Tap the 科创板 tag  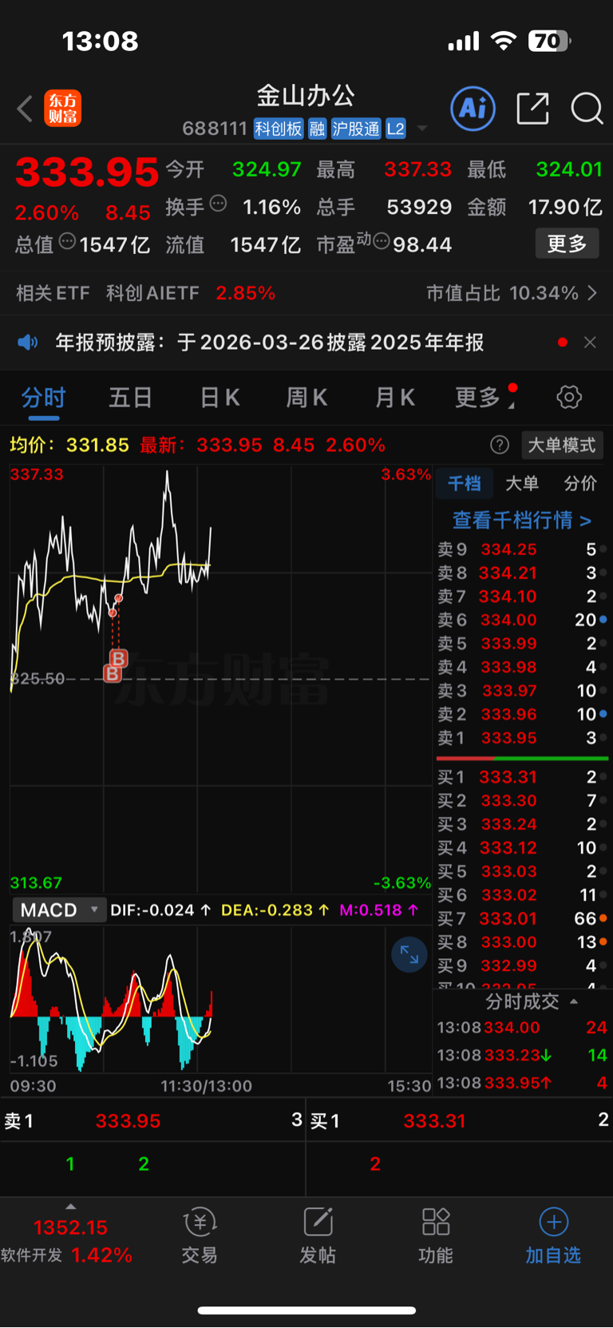(279, 129)
